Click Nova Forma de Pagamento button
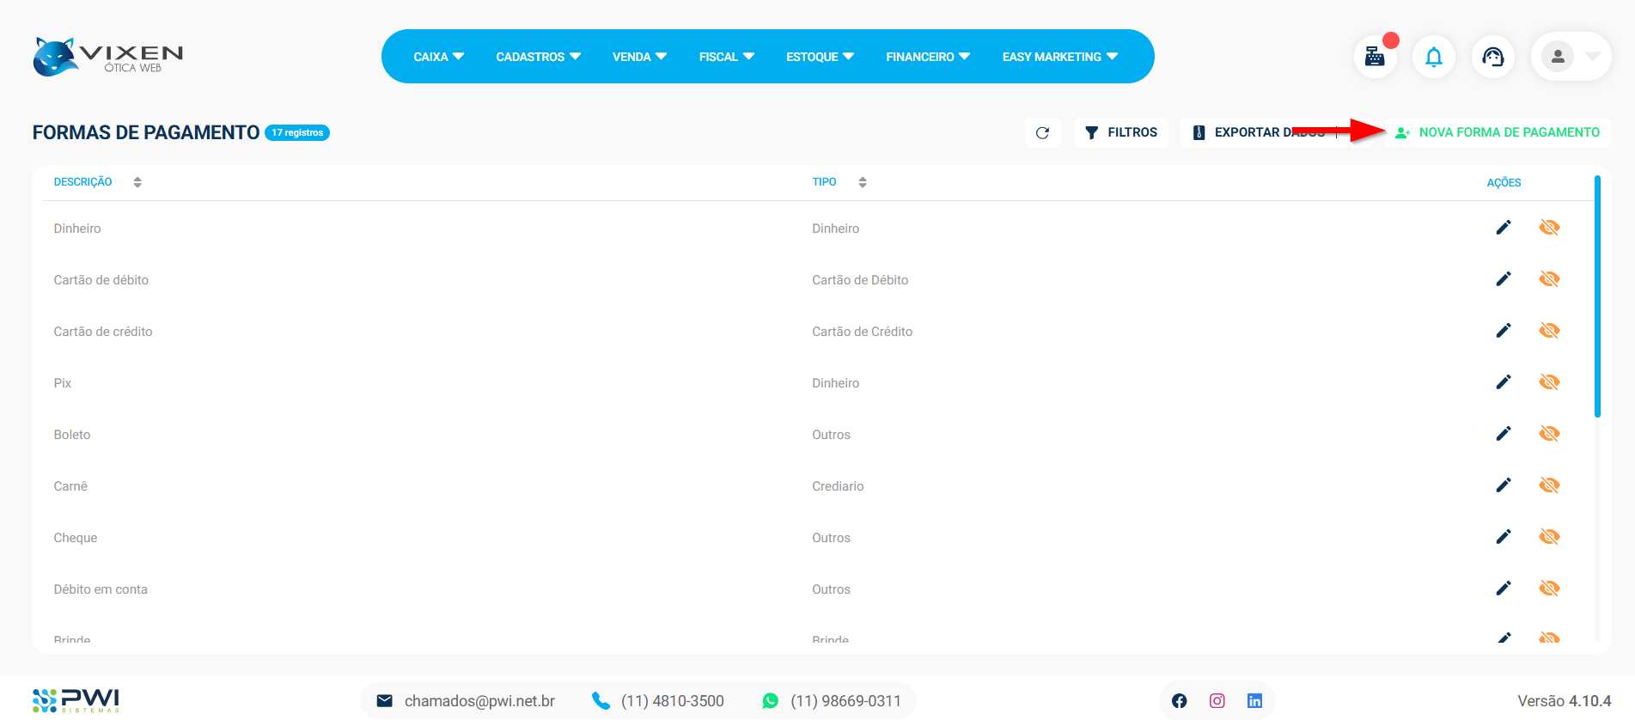The image size is (1635, 720). 1498,132
